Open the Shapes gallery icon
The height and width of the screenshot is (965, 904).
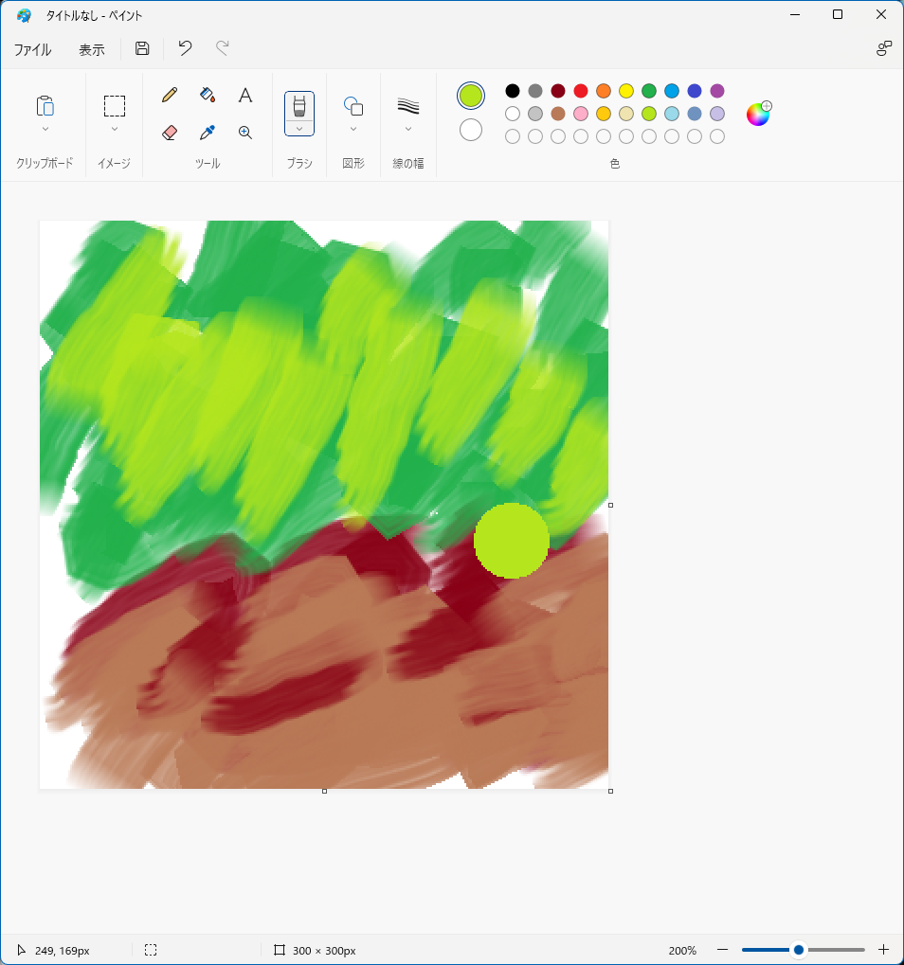coord(353,106)
